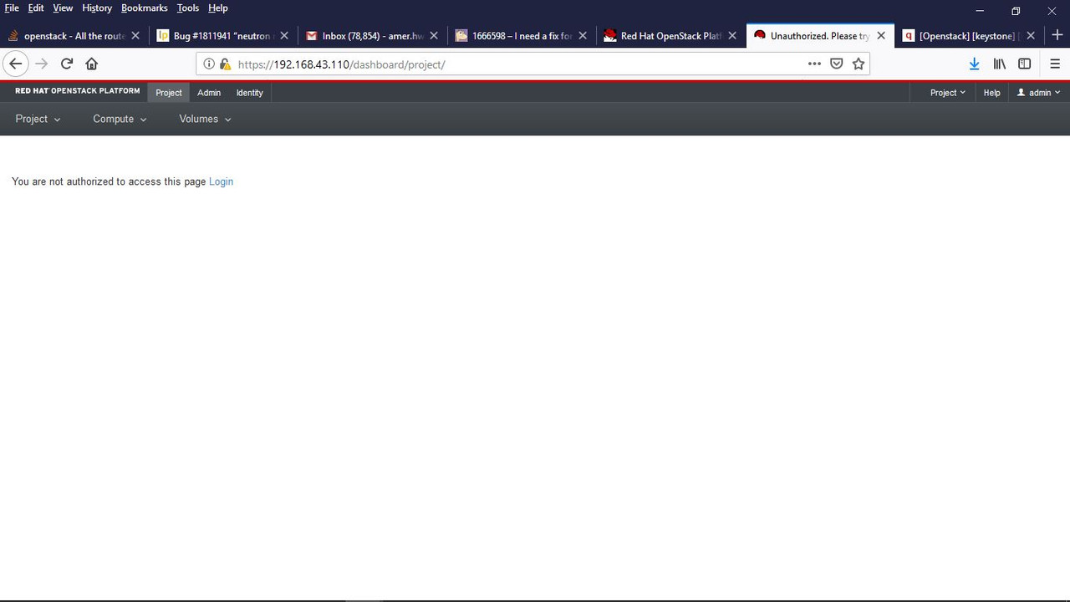Click the Red Hat OpenStack Platform logo
The width and height of the screenshot is (1070, 602).
pos(78,91)
